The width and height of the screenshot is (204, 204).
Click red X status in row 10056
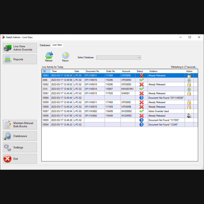[x=142, y=116]
